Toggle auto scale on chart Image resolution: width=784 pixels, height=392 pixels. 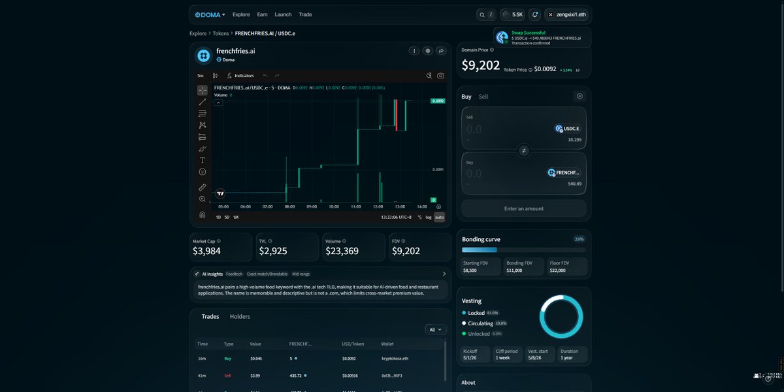(439, 217)
